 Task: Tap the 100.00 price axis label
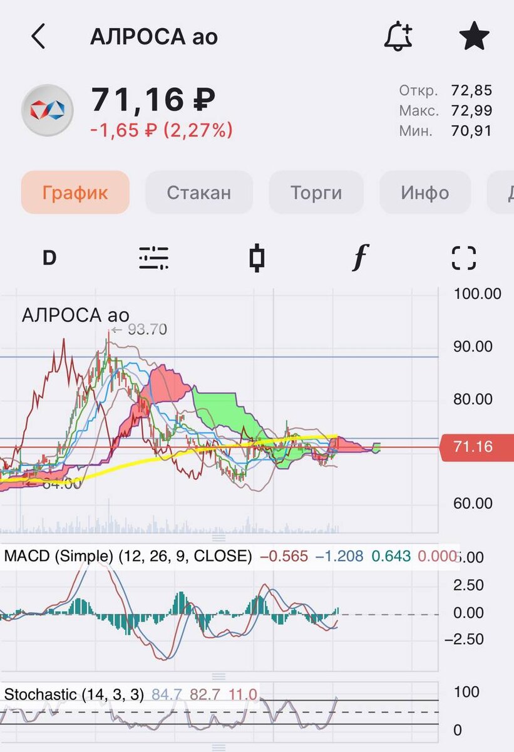[477, 293]
